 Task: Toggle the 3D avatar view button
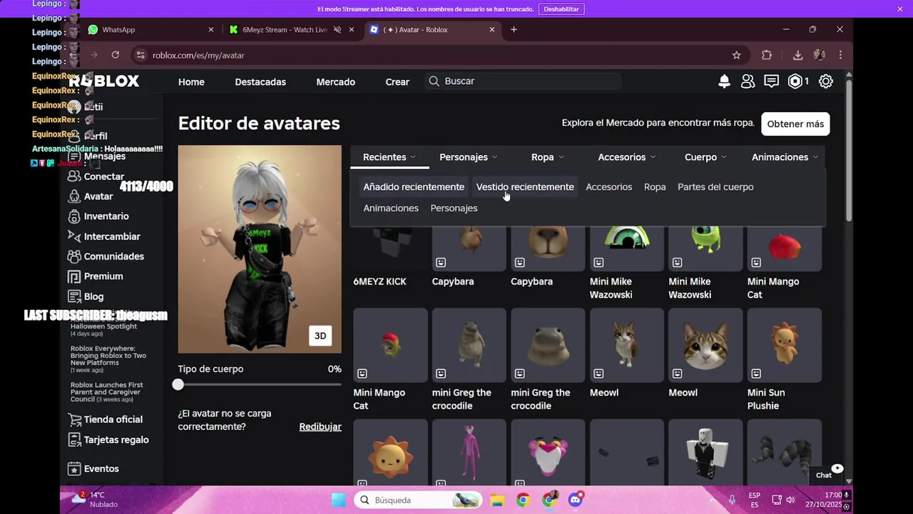pos(320,336)
